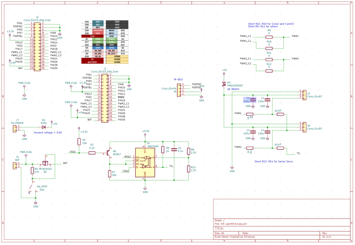Select the J2 2x15 connector body

click(x=37, y=47)
